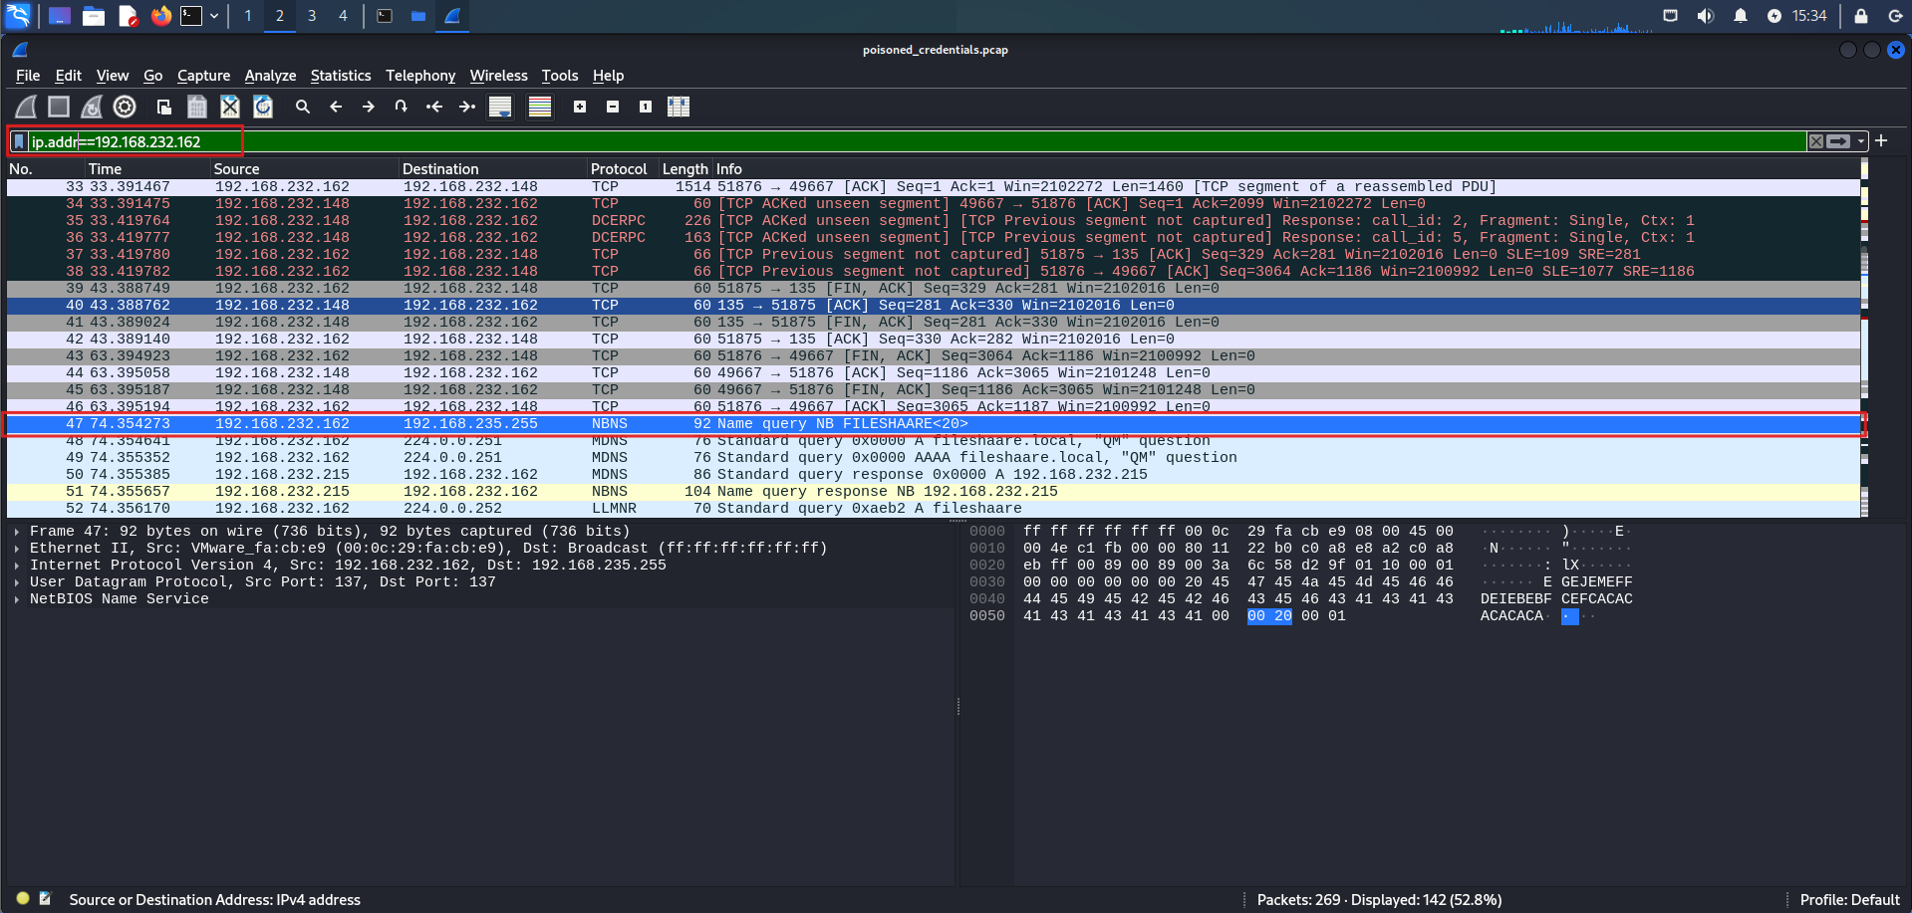Clear the display filter with X button

point(1816,141)
